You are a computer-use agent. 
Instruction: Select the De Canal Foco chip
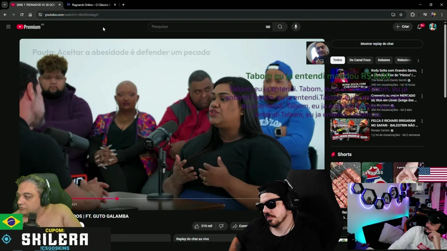tap(360, 60)
